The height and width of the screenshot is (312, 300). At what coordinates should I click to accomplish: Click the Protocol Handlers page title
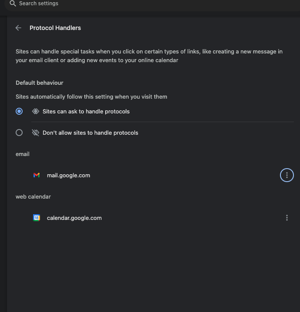tap(55, 28)
